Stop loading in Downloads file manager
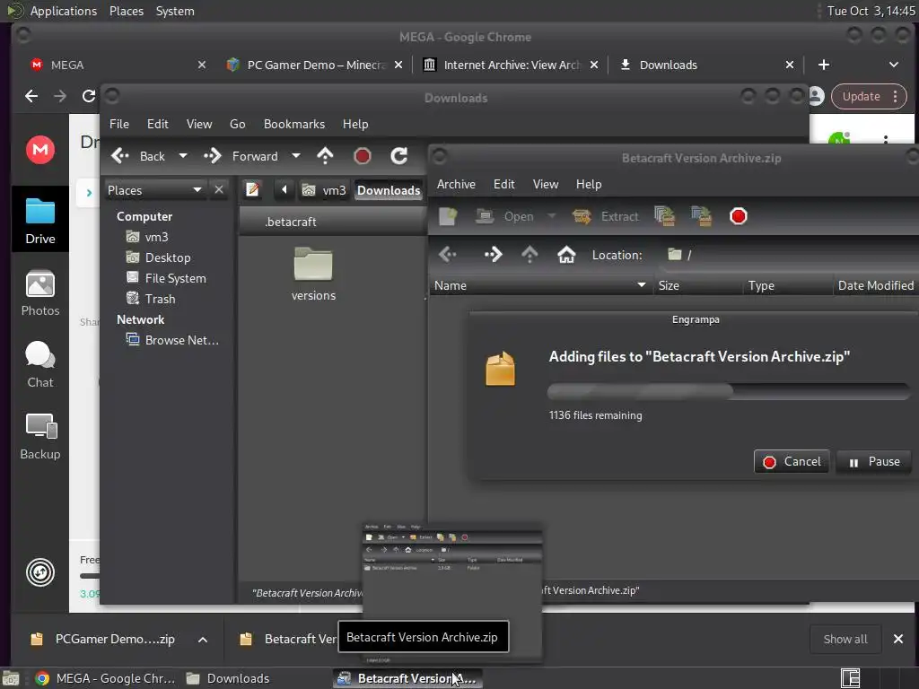The image size is (919, 689). pyautogui.click(x=363, y=156)
